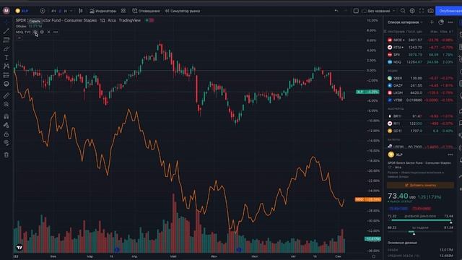Image resolution: width=462 pixels, height=260 pixels.
Task: Open the chart layout selector square icon
Action: [356, 11]
